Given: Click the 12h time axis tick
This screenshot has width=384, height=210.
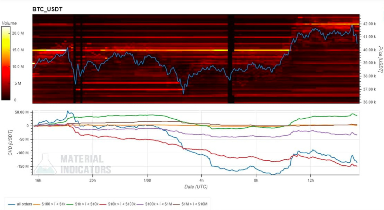Looking at the screenshot, I should pyautogui.click(x=310, y=180).
